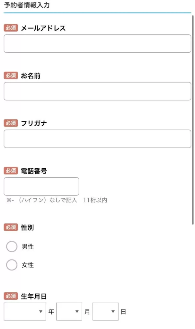Expand the birth month (月) dropdown
This screenshot has height=329, width=195.
[69, 312]
